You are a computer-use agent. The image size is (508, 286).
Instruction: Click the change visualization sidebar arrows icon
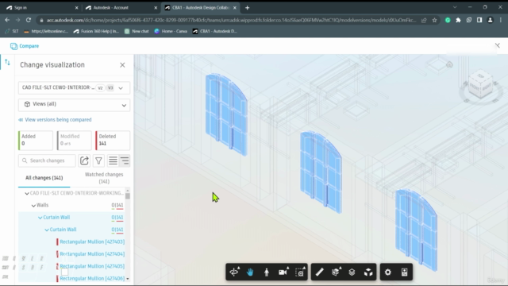click(x=7, y=62)
